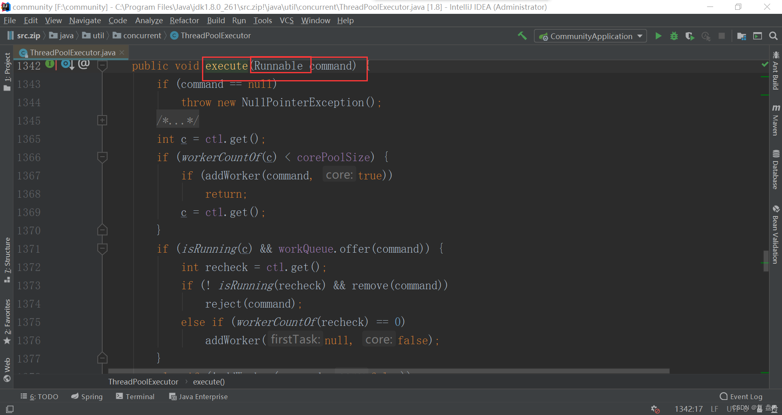
Task: Open the Terminal tool window
Action: point(135,396)
